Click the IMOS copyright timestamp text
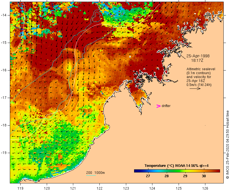 tap(227, 145)
